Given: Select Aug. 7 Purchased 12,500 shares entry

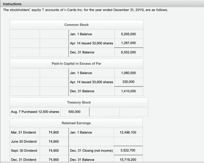Looking at the screenshot, I should click(35, 112).
